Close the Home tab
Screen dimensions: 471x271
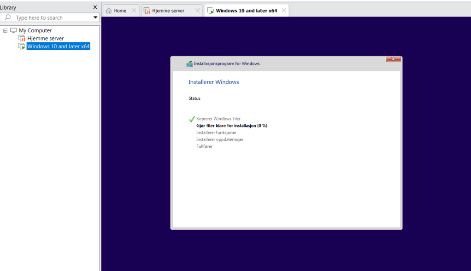pyautogui.click(x=134, y=11)
